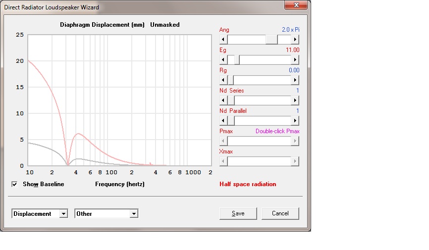Click the Rg slider thumb
This screenshot has width=429, height=250.
230,80
